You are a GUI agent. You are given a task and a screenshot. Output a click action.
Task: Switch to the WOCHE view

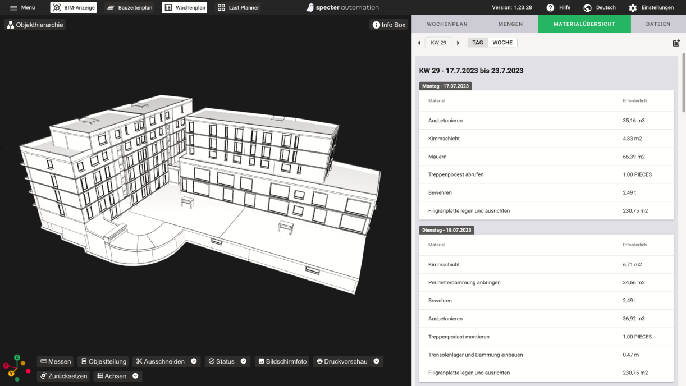pyautogui.click(x=502, y=43)
